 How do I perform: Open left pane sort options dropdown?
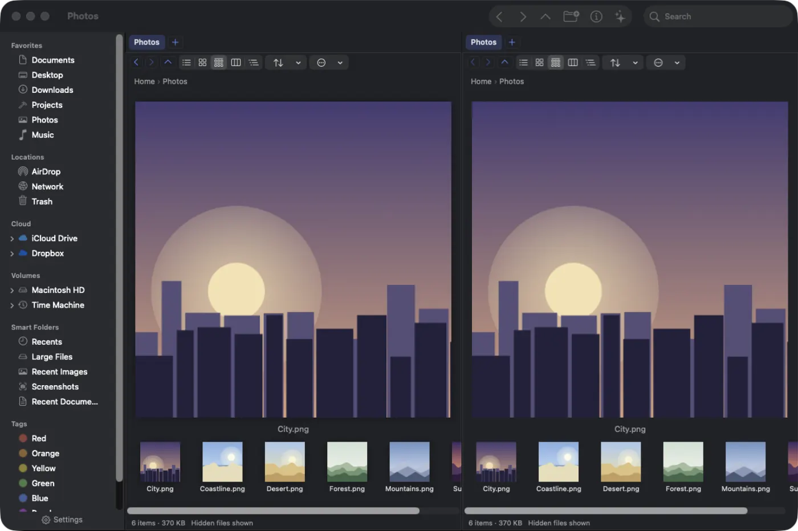(x=287, y=63)
